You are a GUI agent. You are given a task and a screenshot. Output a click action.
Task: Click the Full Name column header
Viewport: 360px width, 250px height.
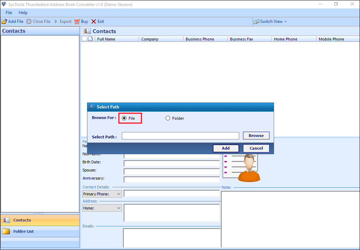[106, 39]
